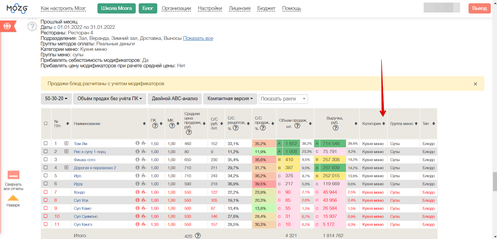Screen dimensions: 497x239
Task: Go to the Бюджет menu
Action: 266,8
